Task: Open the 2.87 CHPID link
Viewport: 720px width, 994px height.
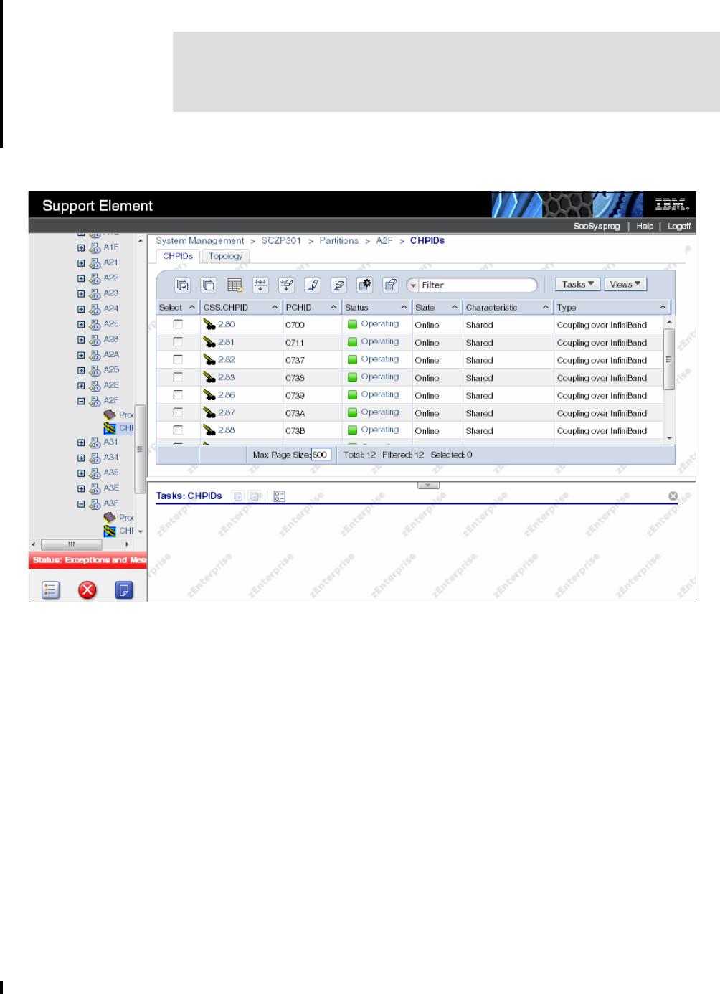Action: (227, 413)
